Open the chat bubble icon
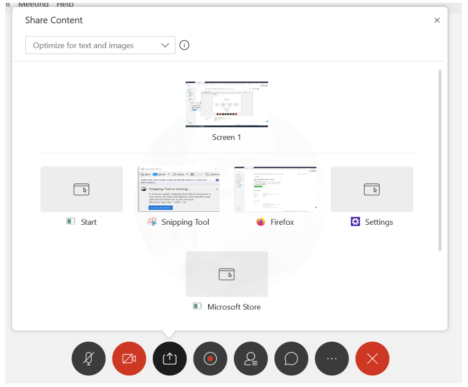 pos(291,359)
